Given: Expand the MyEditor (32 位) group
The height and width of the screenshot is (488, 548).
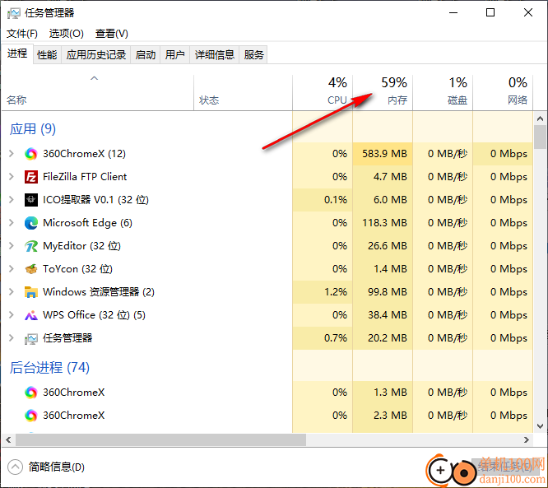Looking at the screenshot, I should (x=12, y=246).
